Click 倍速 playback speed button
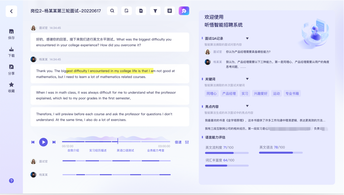Screen dimensions: 344x195 [178, 142]
